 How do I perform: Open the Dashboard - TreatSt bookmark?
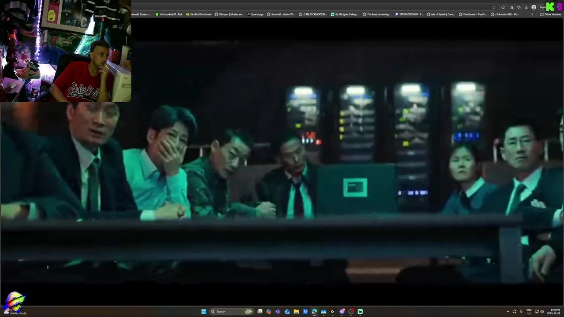pos(473,15)
